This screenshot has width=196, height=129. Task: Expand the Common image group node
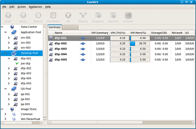(6, 114)
